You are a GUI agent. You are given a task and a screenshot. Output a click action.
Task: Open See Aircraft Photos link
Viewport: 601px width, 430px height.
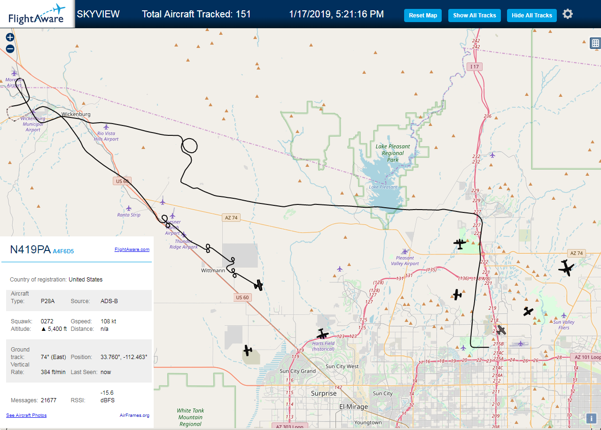pos(26,415)
